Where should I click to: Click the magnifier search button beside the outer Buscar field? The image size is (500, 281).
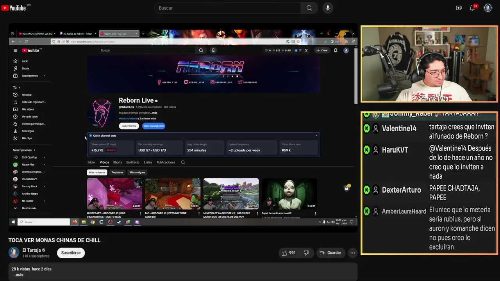tap(309, 8)
